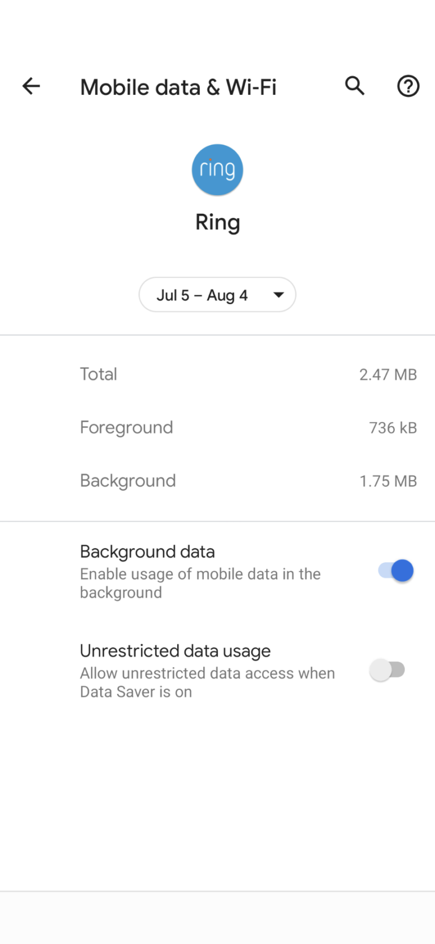Image resolution: width=435 pixels, height=944 pixels.
Task: Select the Foreground usage row
Action: point(217,428)
